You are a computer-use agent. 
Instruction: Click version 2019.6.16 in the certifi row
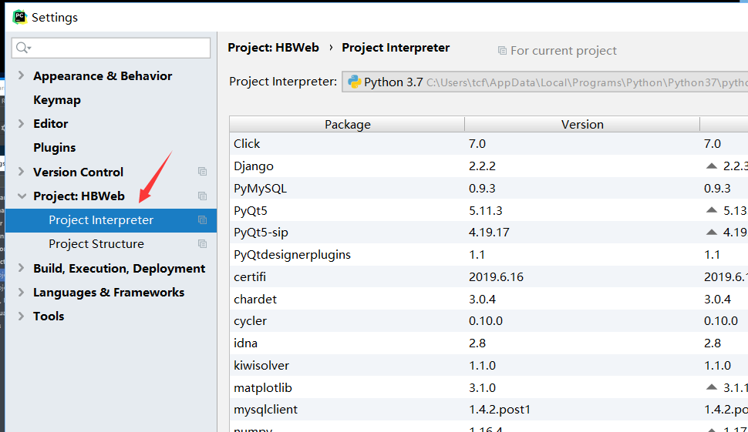496,276
